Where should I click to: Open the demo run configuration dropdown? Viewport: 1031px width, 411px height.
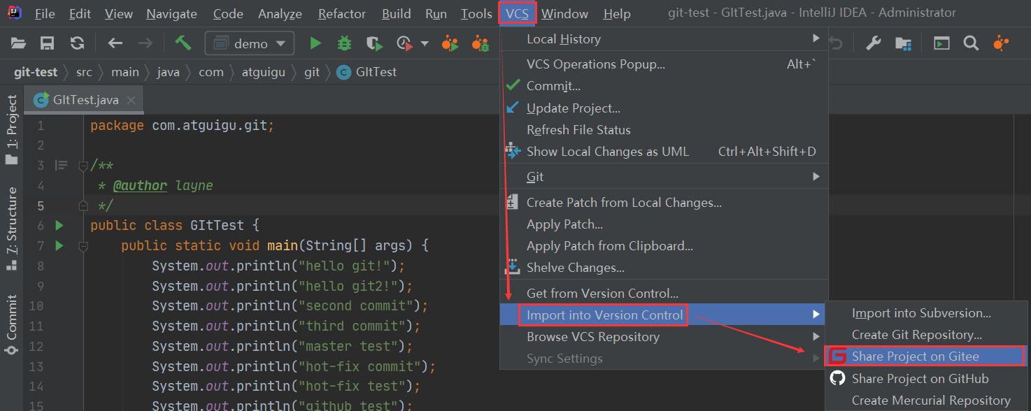pyautogui.click(x=249, y=43)
